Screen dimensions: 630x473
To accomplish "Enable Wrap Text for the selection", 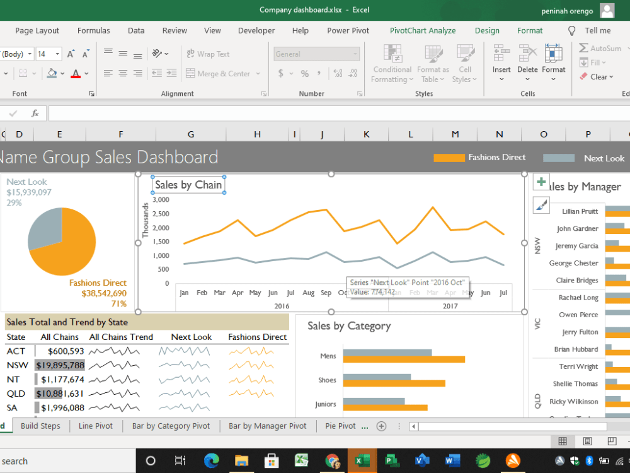I will pyautogui.click(x=208, y=54).
